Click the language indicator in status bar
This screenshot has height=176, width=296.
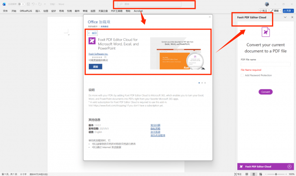point(39,174)
